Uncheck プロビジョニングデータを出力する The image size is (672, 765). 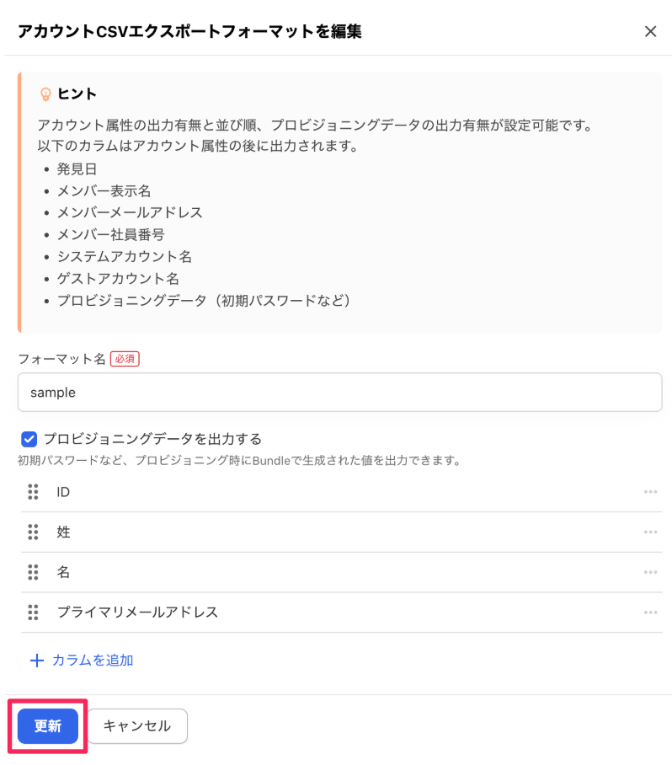(29, 439)
